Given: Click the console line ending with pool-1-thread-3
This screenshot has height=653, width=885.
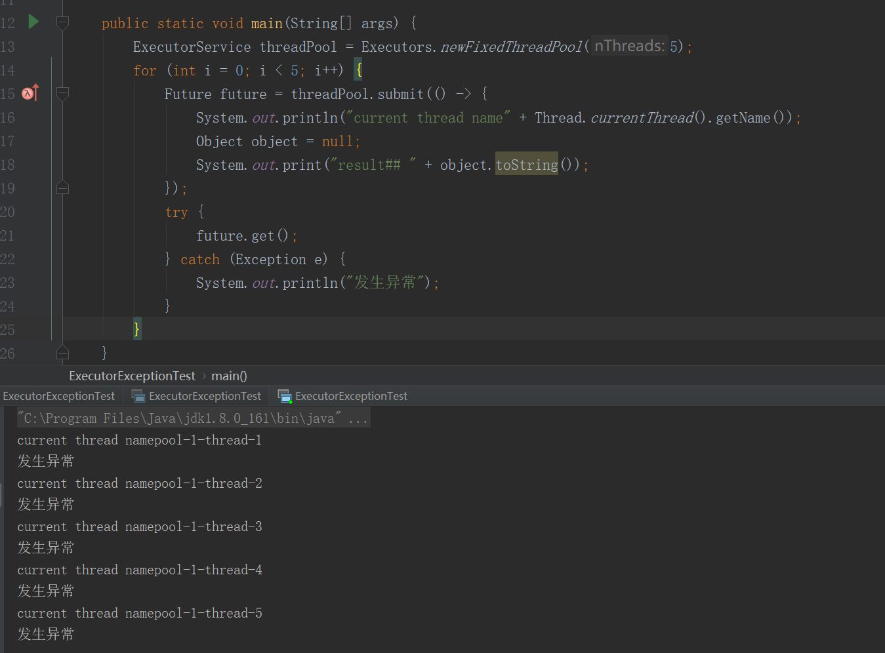Looking at the screenshot, I should point(140,526).
